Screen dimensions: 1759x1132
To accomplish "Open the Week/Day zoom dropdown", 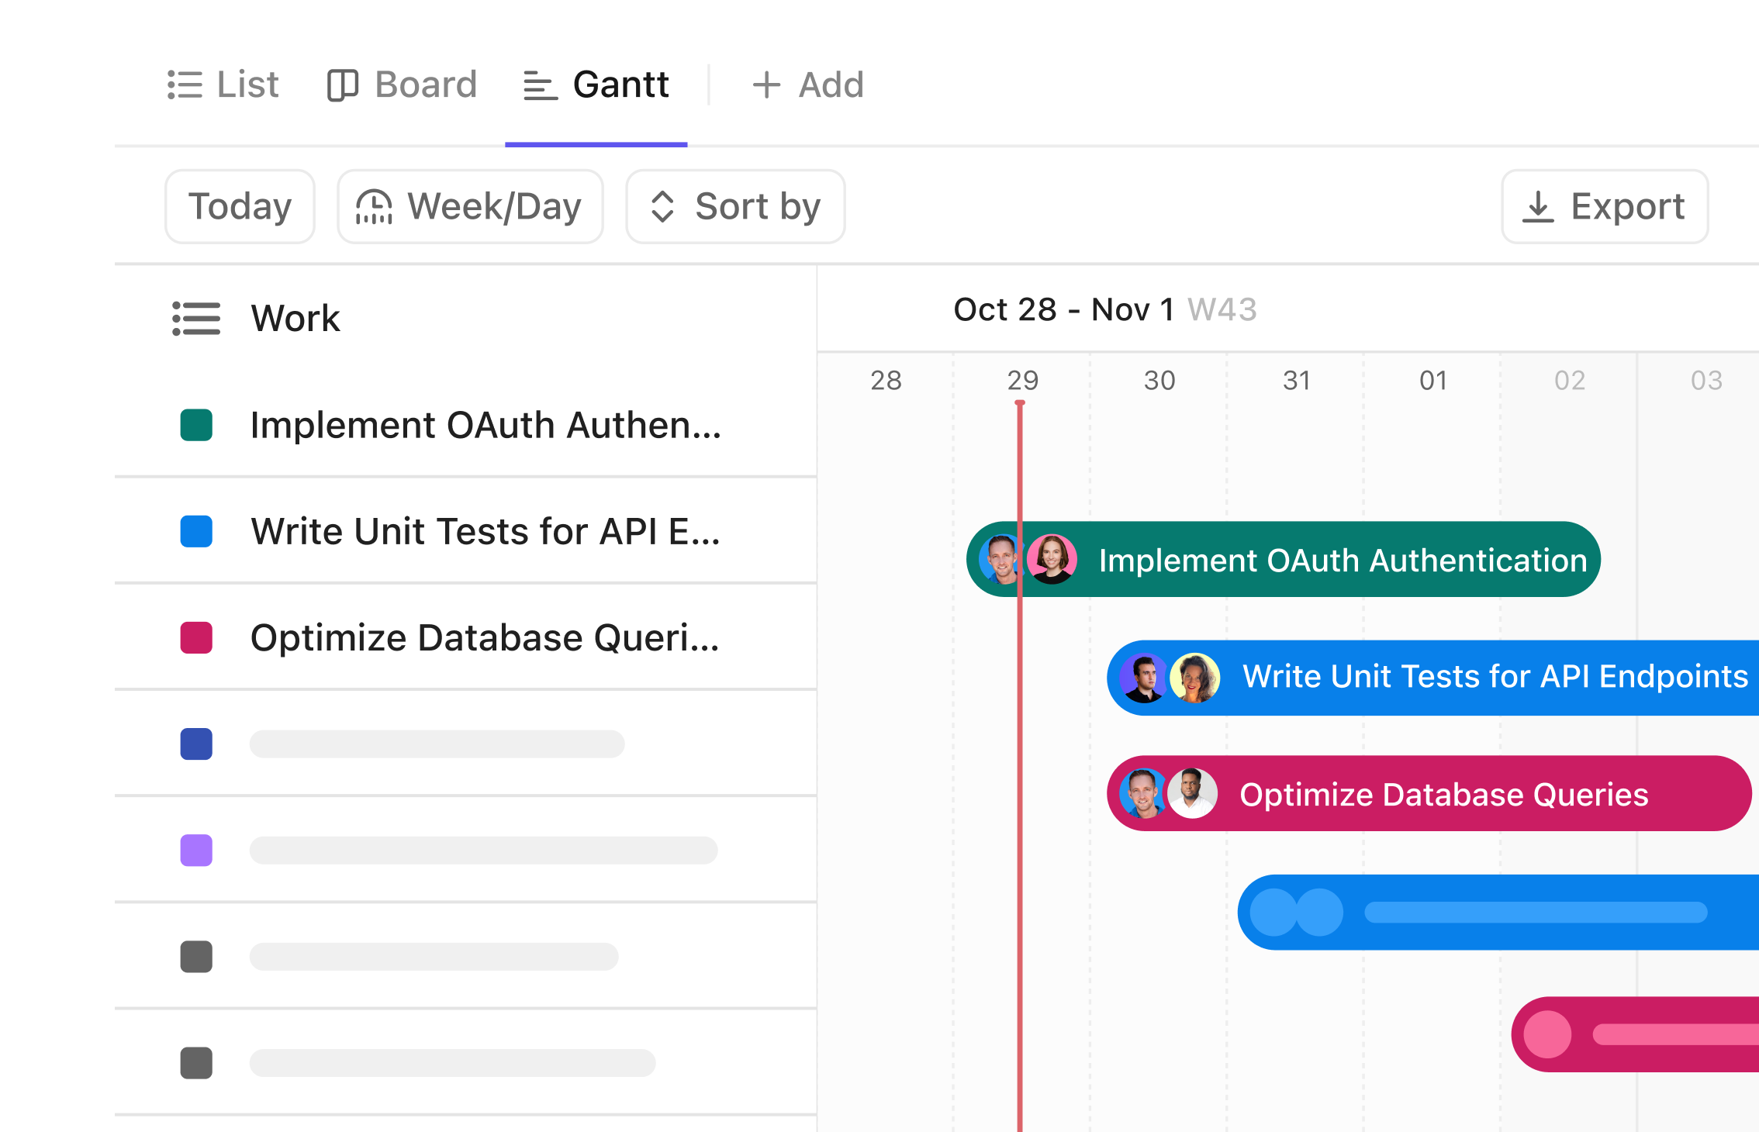I will tap(470, 207).
